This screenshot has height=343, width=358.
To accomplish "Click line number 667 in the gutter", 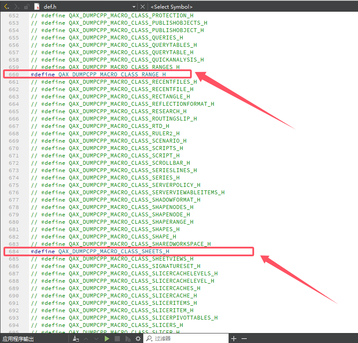I will point(14,126).
